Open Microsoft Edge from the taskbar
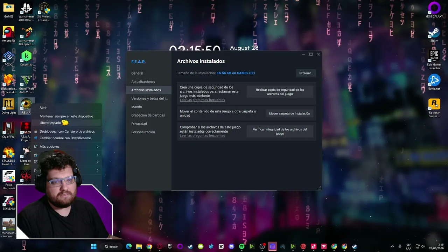Image resolution: width=448 pixels, height=252 pixels. [x=129, y=246]
